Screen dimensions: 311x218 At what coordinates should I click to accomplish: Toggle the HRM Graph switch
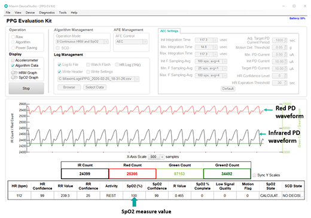tap(14, 73)
